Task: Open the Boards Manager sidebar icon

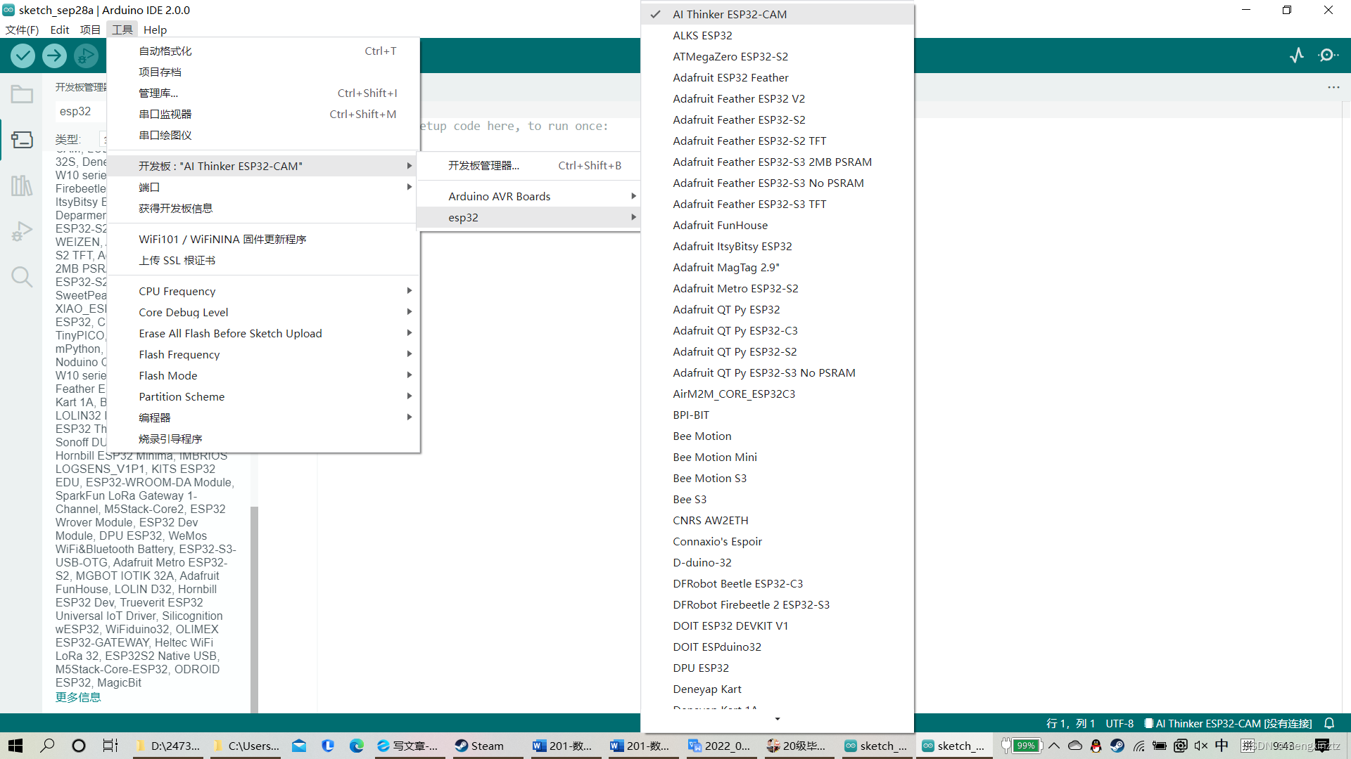Action: (22, 140)
